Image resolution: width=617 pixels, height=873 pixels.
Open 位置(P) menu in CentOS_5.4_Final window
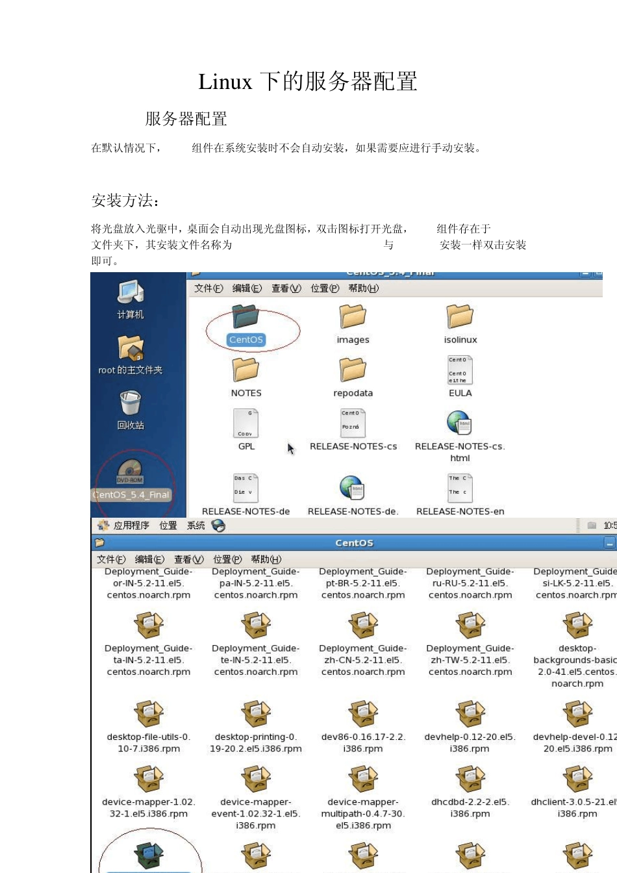click(325, 288)
